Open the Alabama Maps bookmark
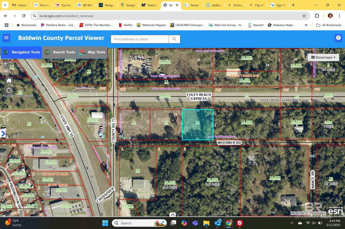This screenshot has height=229, width=345. click(x=280, y=25)
